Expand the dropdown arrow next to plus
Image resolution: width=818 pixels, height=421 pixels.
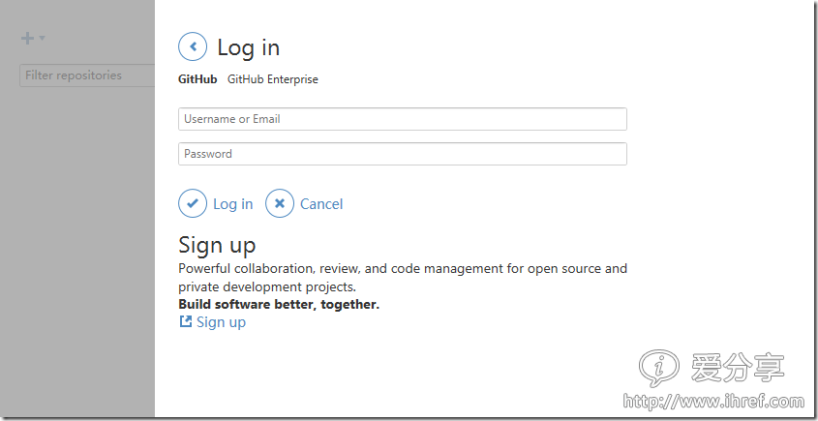tap(43, 38)
